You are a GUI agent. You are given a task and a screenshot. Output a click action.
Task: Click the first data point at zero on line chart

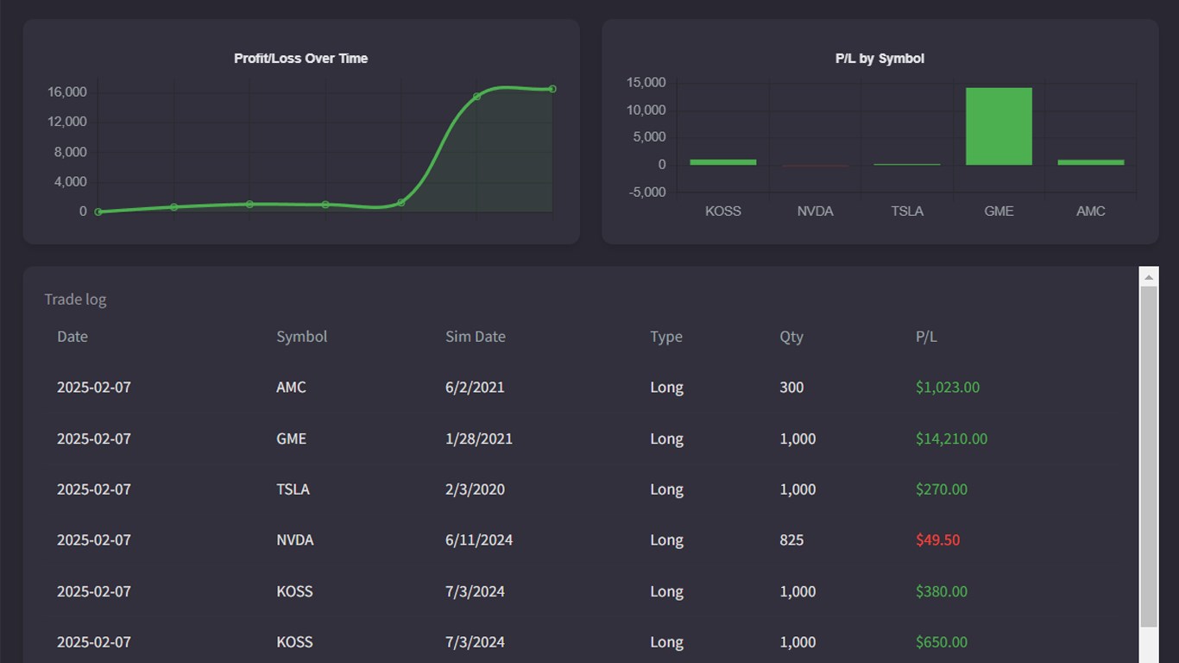pos(98,212)
